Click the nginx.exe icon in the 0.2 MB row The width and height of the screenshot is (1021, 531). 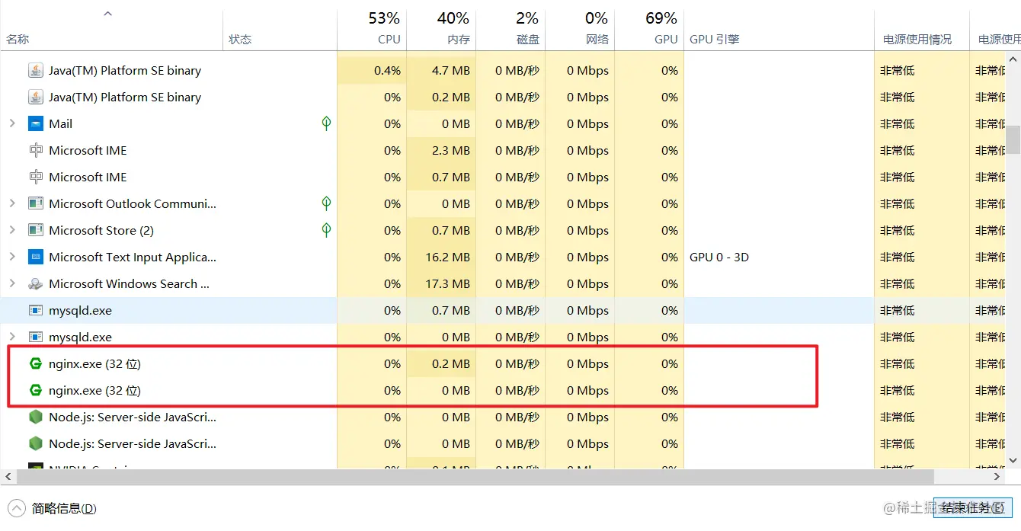(36, 364)
